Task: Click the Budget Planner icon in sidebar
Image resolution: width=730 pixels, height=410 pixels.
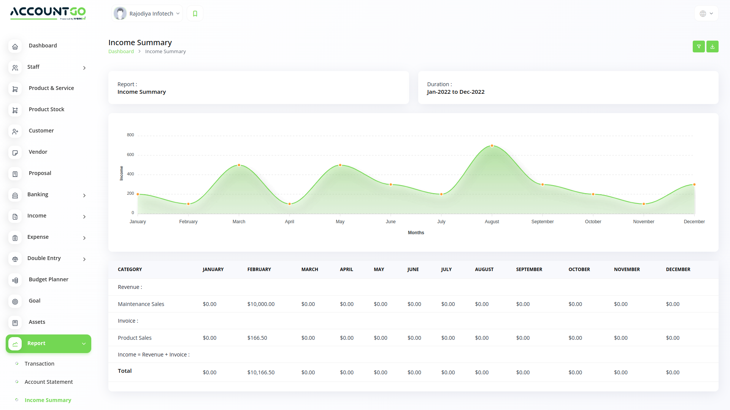Action: pos(15,280)
